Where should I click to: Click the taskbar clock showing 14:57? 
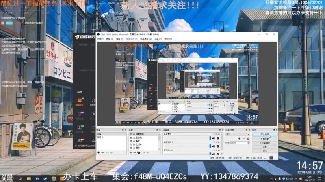click(x=310, y=178)
